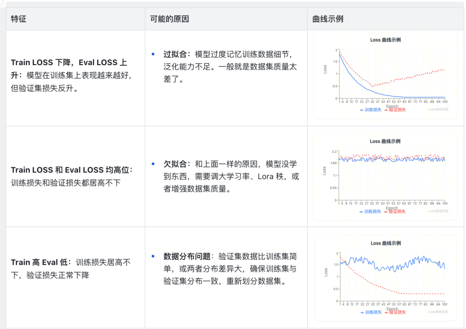Click the Loss 曲线示例 title in the underfitting chart
The height and width of the screenshot is (329, 466).
(x=385, y=141)
